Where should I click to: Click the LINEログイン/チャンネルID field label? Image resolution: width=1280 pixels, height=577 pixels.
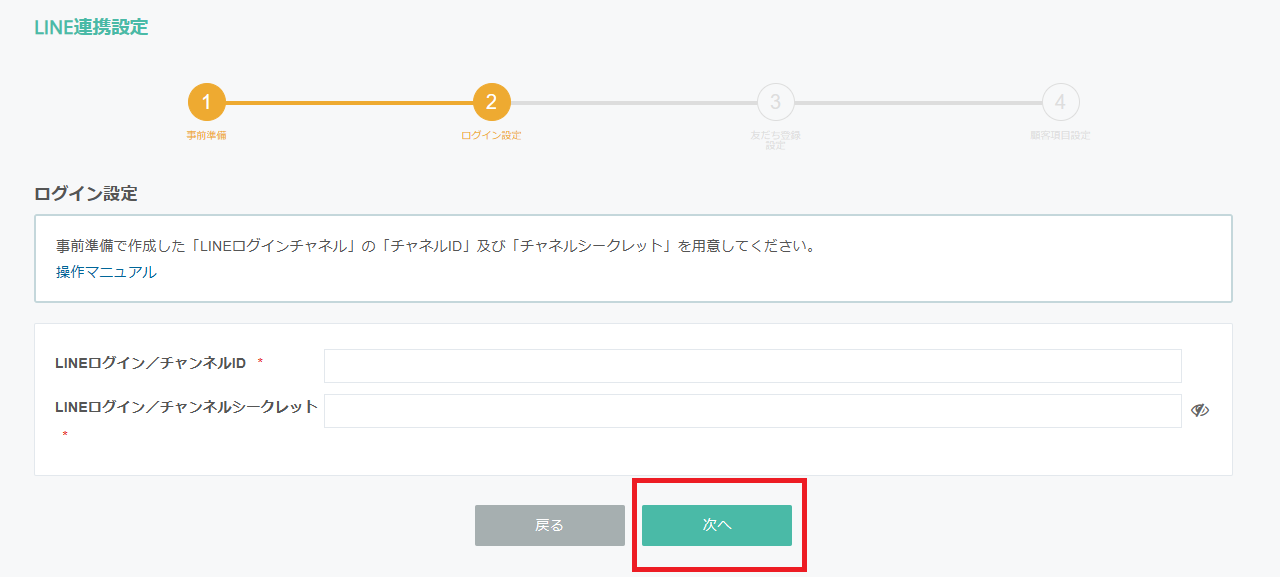[151, 363]
